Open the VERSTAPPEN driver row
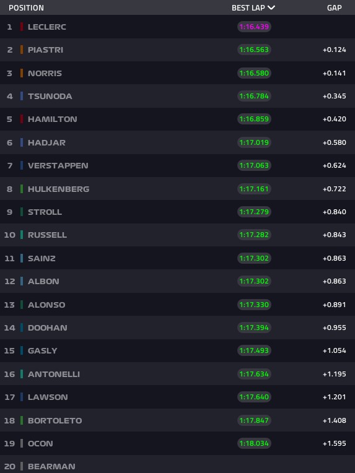 pos(177,165)
